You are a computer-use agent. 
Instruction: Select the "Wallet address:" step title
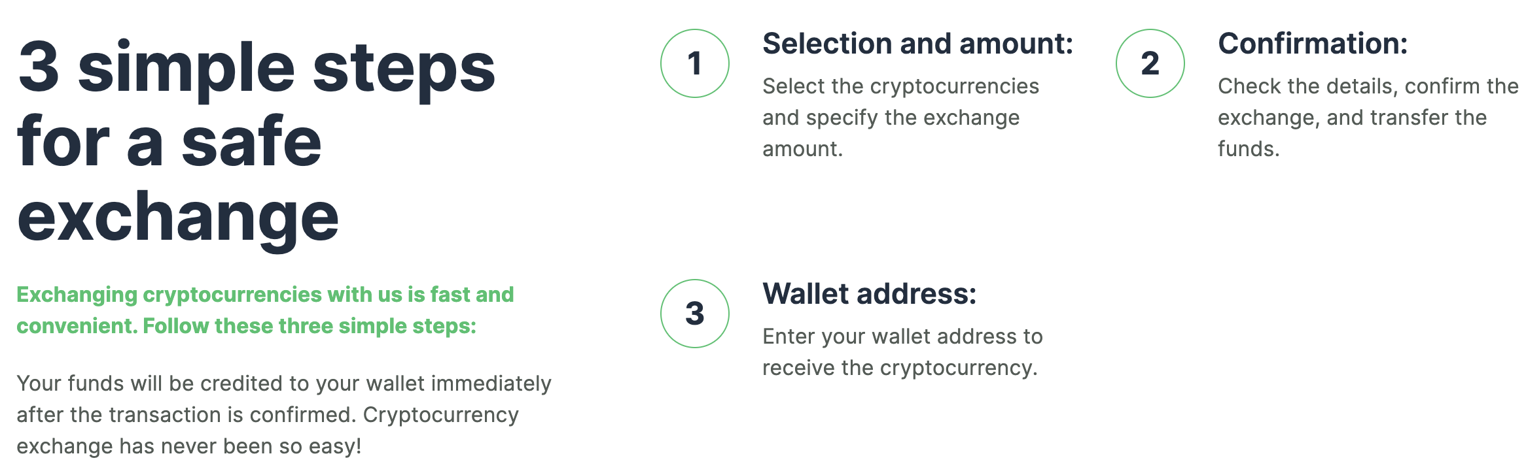pos(869,294)
